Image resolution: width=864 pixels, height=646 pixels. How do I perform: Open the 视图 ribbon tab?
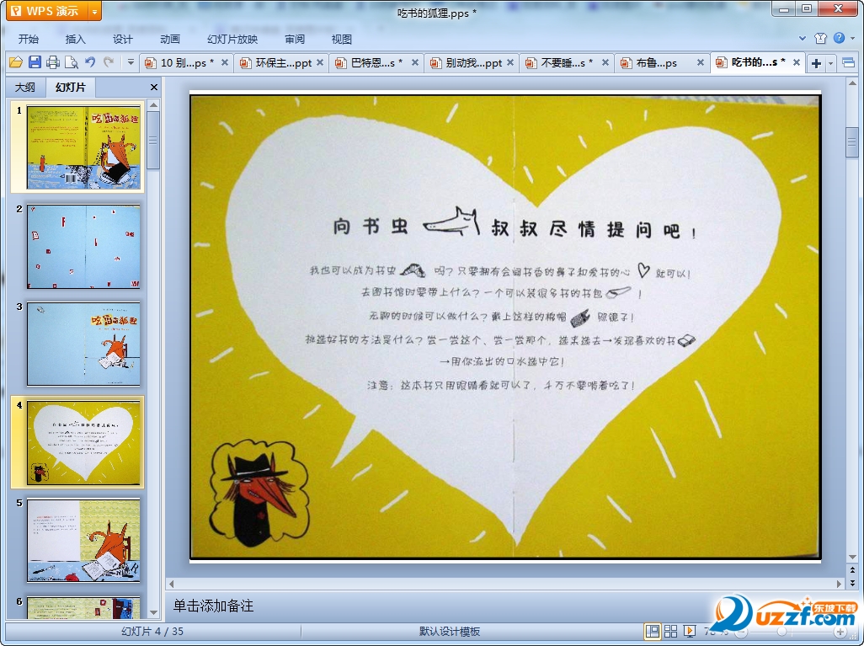click(342, 39)
